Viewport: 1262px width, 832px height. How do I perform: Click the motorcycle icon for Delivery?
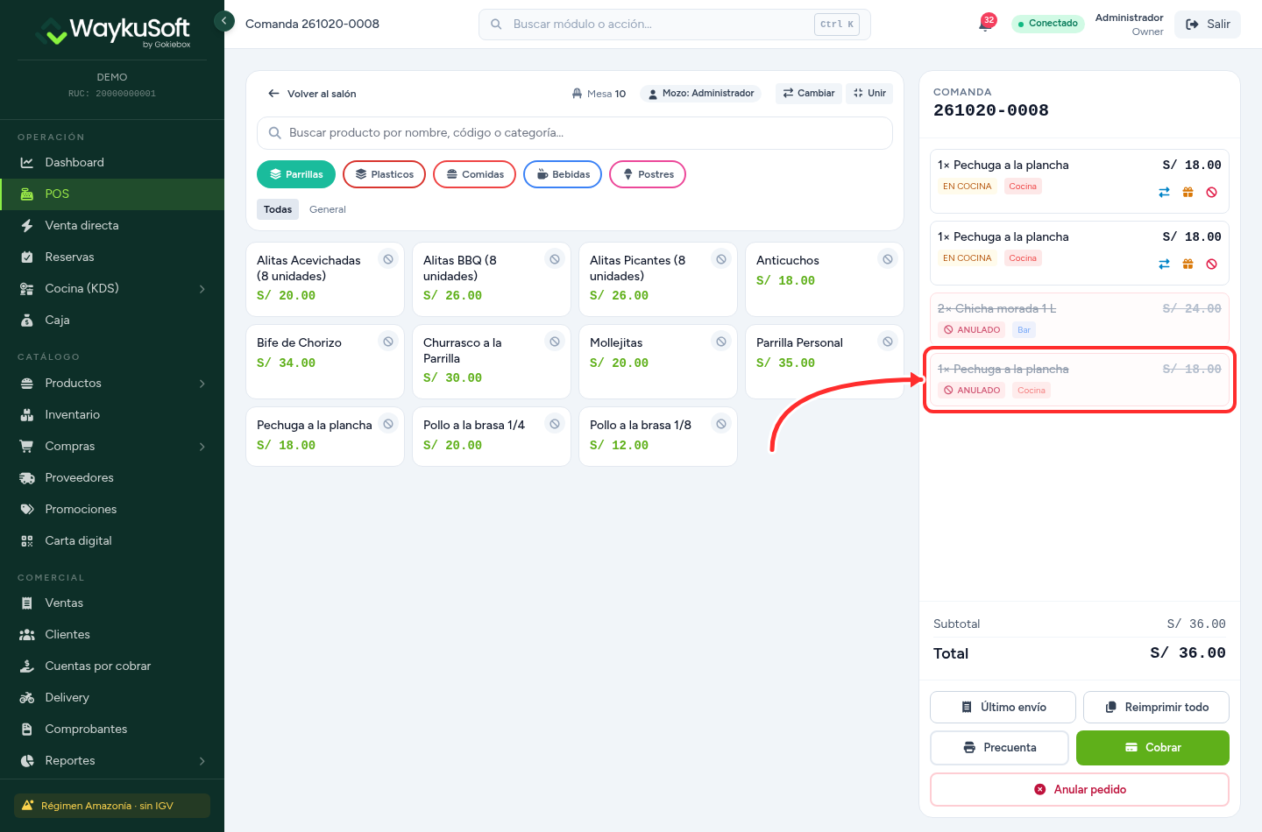tap(27, 697)
